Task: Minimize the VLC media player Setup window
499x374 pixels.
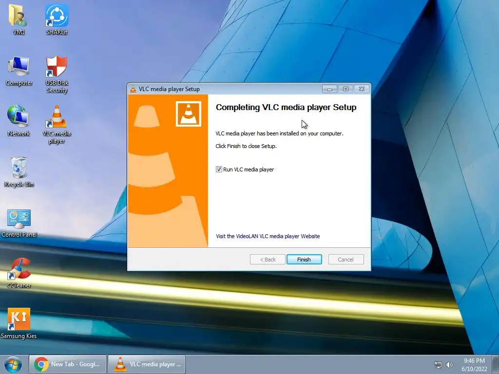Action: (329, 89)
